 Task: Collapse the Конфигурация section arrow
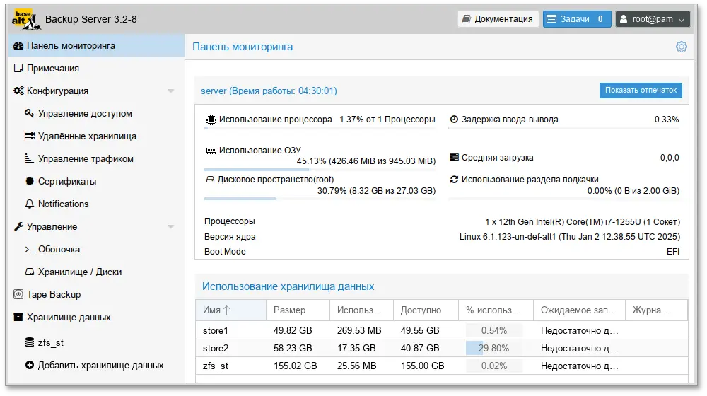coord(170,91)
